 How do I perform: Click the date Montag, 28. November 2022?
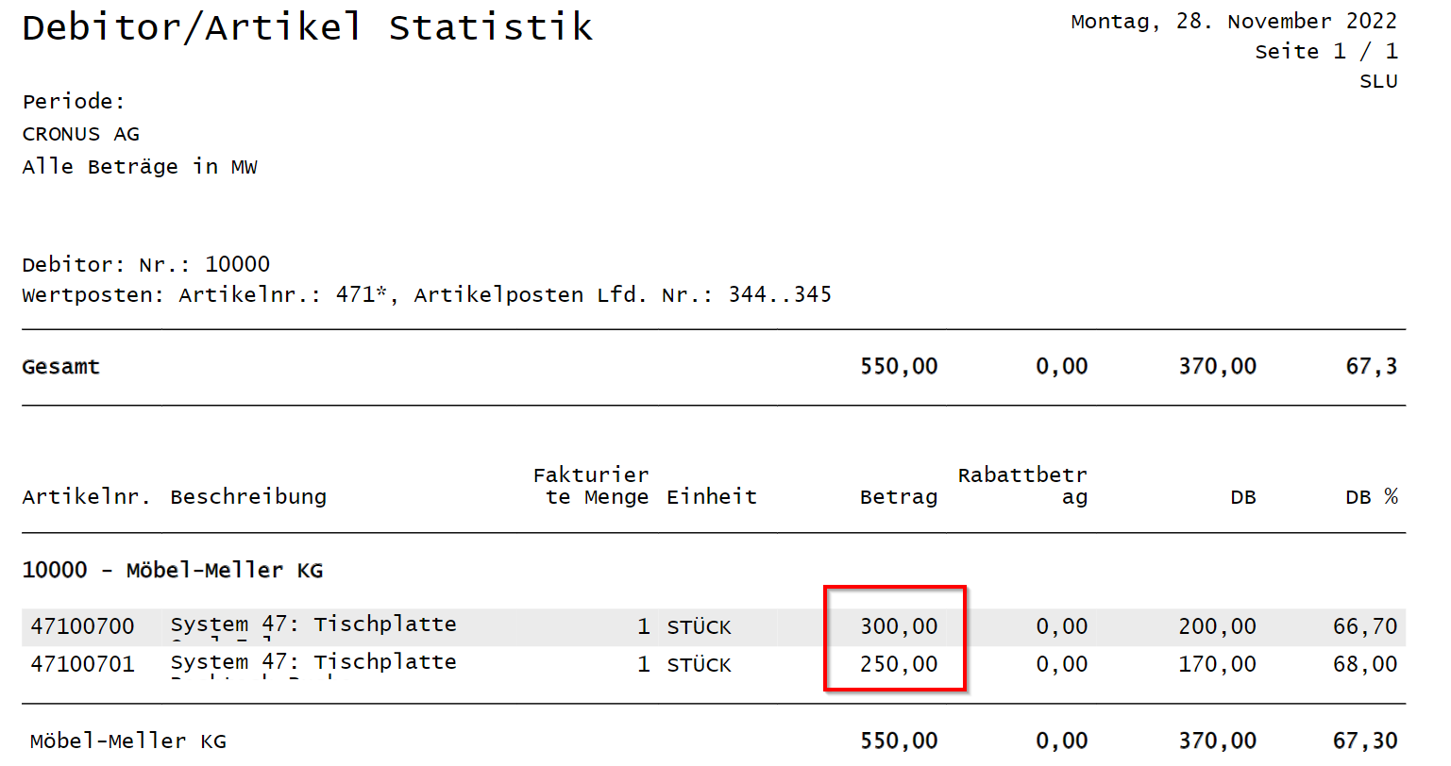click(1233, 22)
